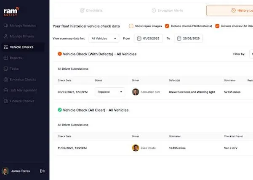
Task: Click Status column header in defects table
Action: click(98, 80)
